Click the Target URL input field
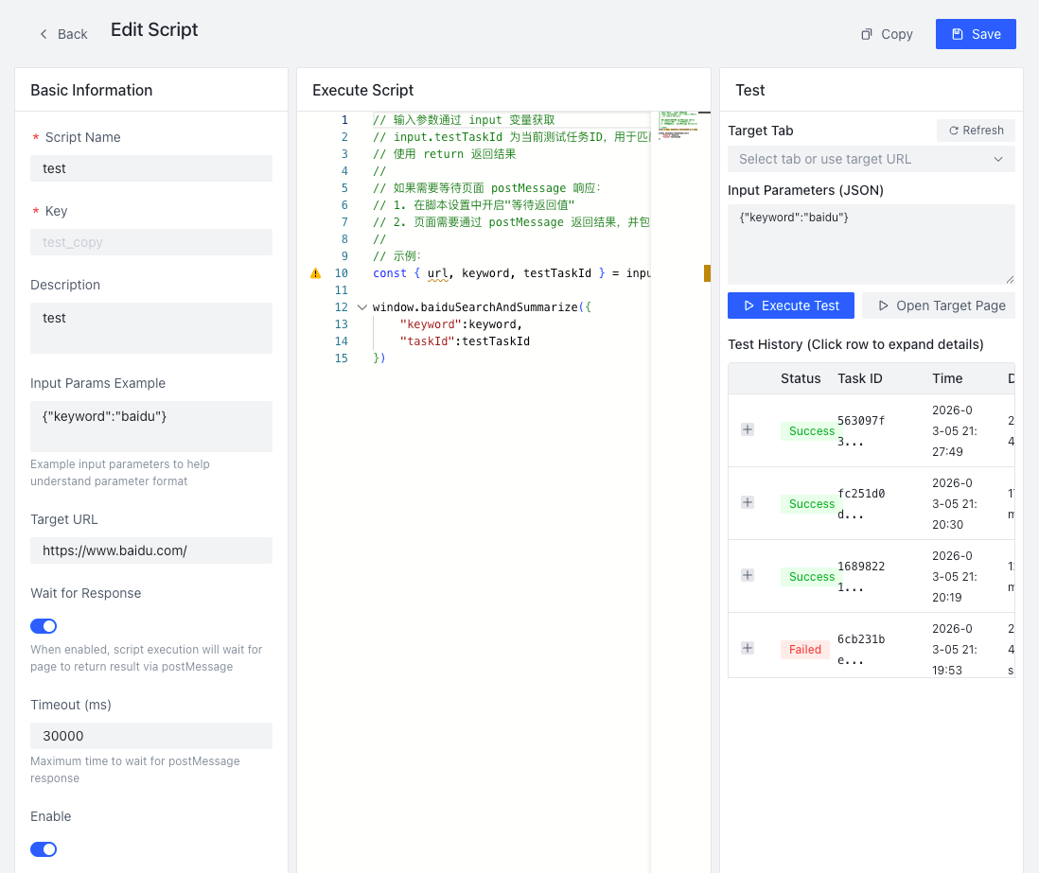 click(x=151, y=550)
